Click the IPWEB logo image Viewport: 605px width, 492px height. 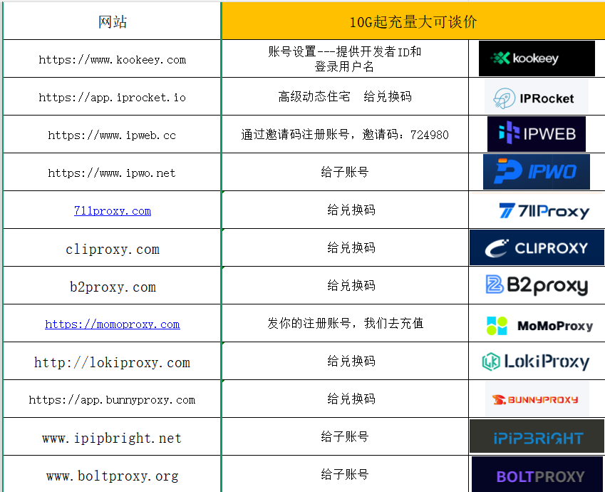coord(536,134)
